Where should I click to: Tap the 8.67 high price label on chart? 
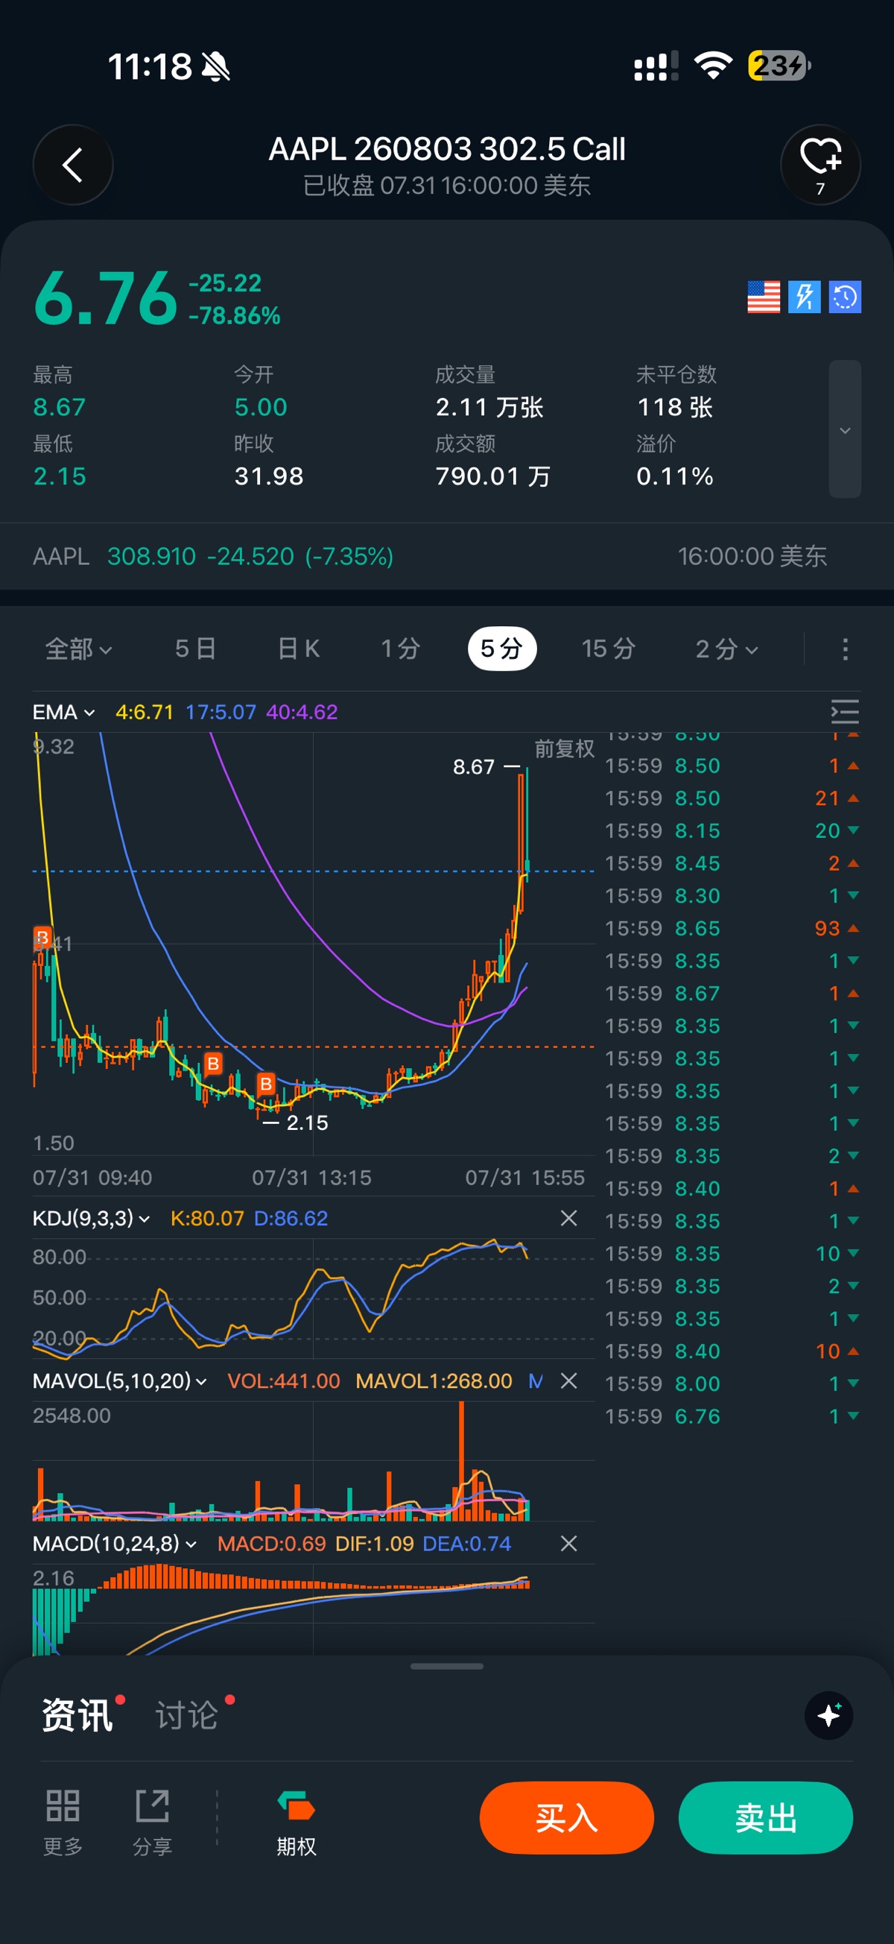(474, 767)
